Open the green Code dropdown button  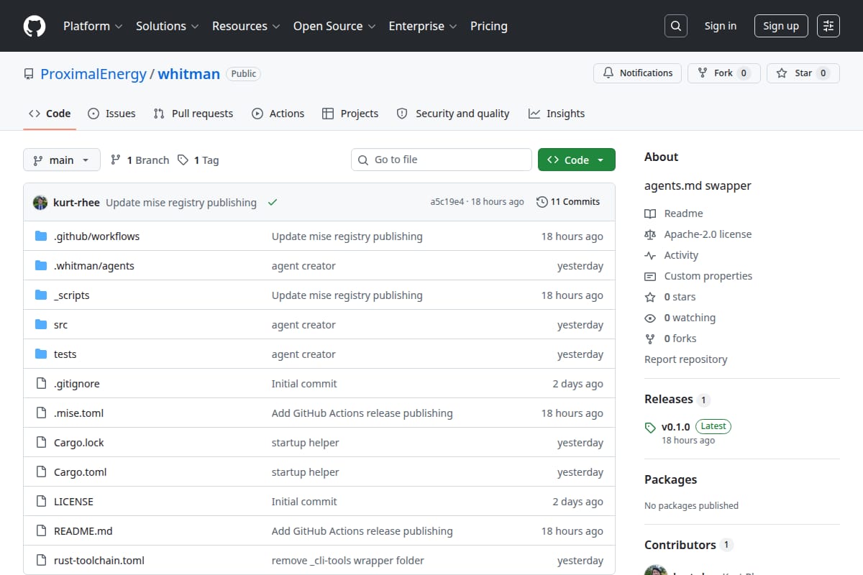click(577, 160)
